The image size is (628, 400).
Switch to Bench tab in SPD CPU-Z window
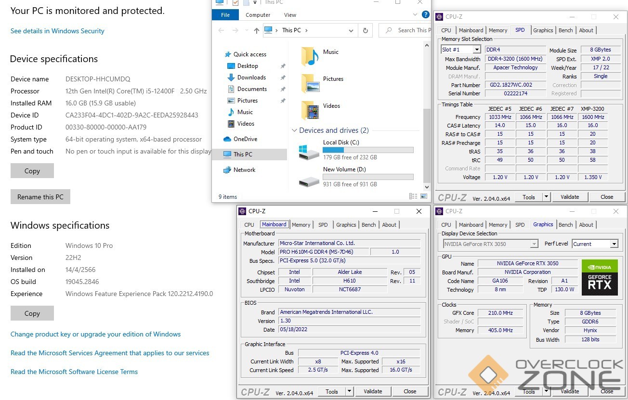[565, 30]
